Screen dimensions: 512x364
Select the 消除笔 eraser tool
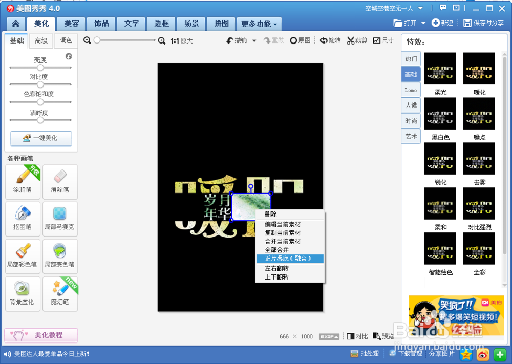[60, 182]
